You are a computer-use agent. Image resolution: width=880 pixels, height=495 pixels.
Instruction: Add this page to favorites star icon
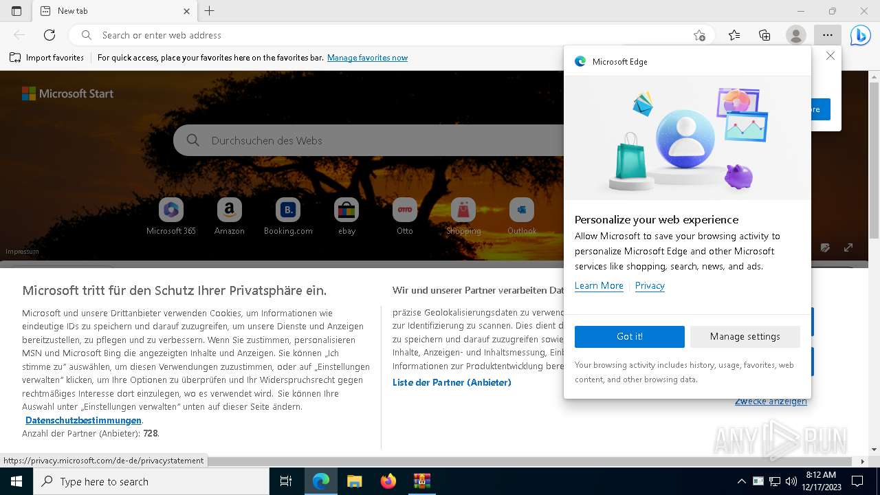click(699, 35)
